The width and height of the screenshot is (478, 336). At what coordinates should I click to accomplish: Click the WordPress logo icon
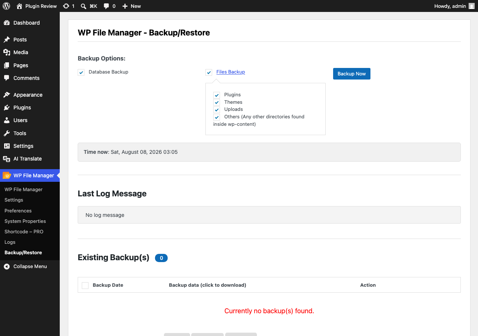click(6, 6)
